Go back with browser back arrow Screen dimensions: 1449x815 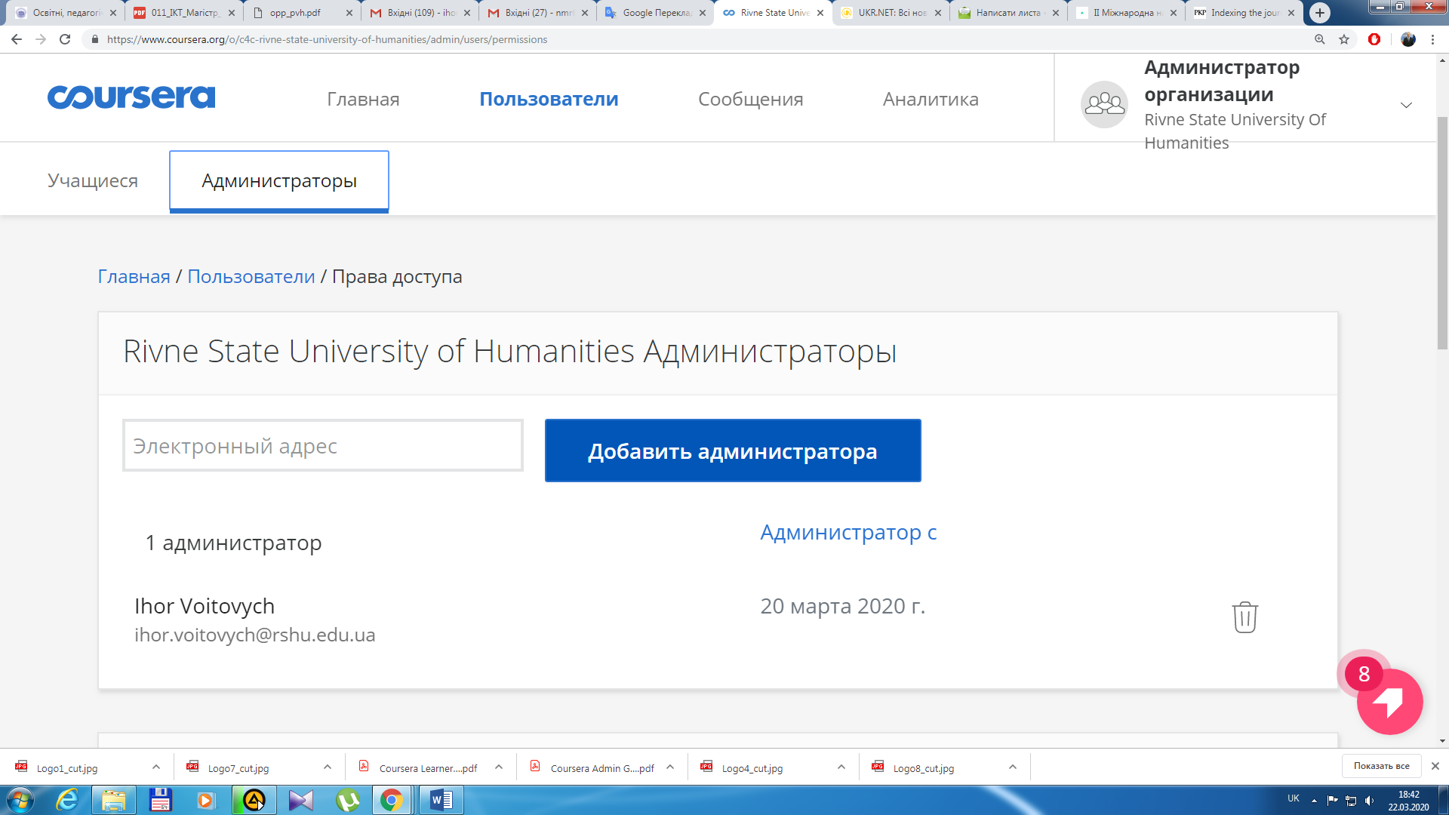(17, 39)
